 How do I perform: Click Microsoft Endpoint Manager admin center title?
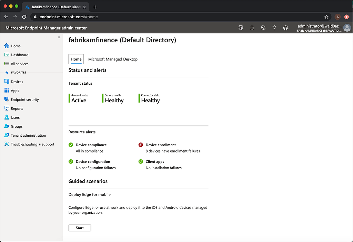coord(46,28)
